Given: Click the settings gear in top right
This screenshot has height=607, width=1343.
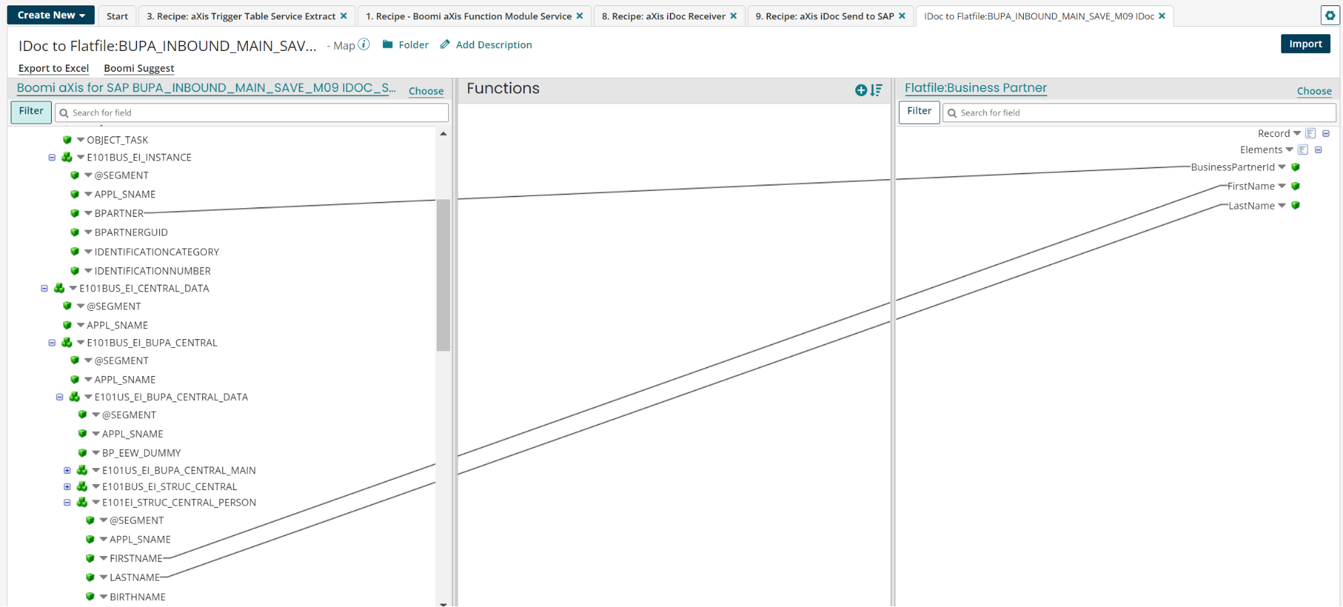Looking at the screenshot, I should (x=1330, y=15).
